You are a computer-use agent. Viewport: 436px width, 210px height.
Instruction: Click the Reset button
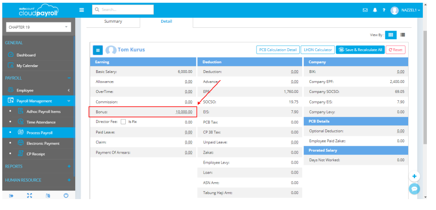[x=395, y=50]
